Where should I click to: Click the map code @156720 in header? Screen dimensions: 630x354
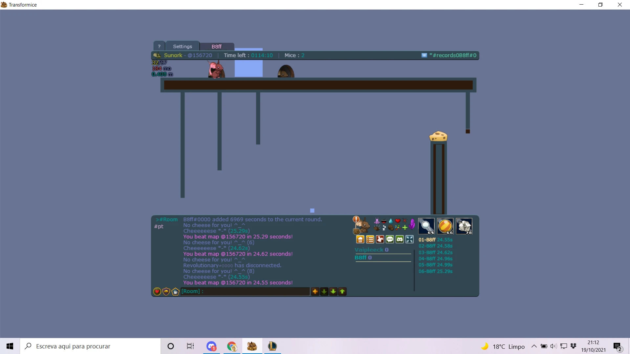pyautogui.click(x=200, y=55)
